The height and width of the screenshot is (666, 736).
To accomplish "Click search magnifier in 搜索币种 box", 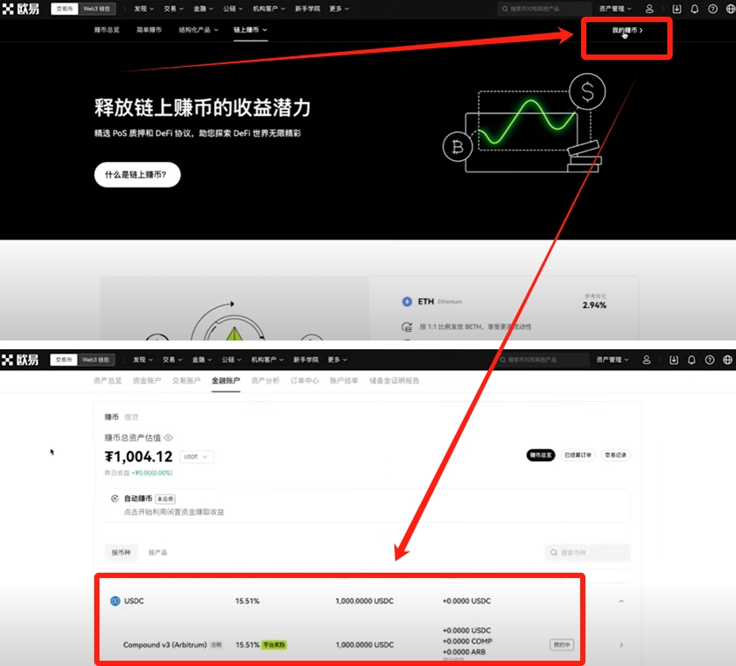I will pyautogui.click(x=554, y=553).
